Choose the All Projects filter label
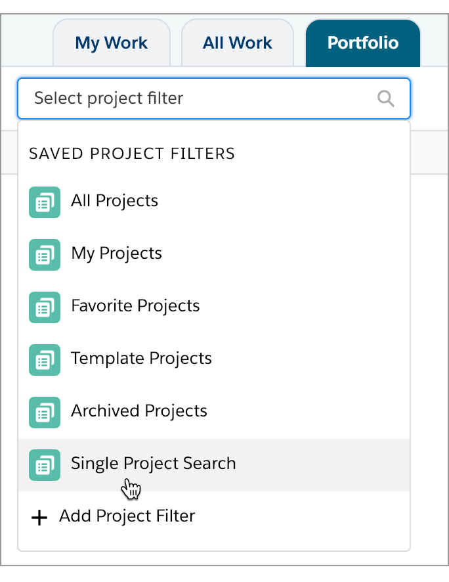449x582 pixels. 115,201
